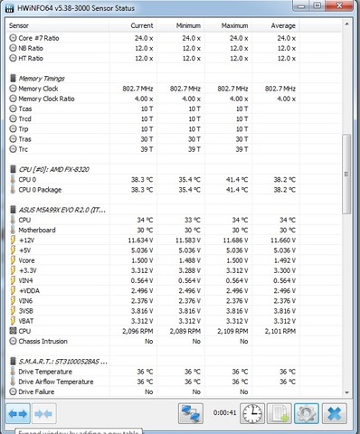Click the +3.3V lightning bolt icon
Image resolution: width=360 pixels, height=434 pixels.
(13, 270)
